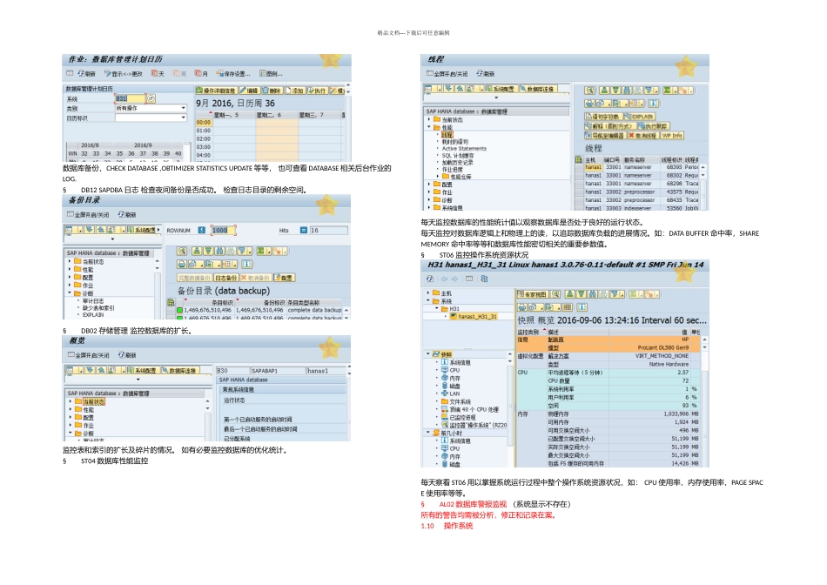Click the scroll-up arrow of ST06 snapshot table
The image size is (827, 585).
(704, 340)
